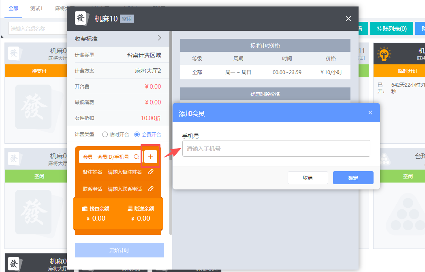Click the 标准计时价格 header
This screenshot has width=425, height=272.
pos(265,45)
